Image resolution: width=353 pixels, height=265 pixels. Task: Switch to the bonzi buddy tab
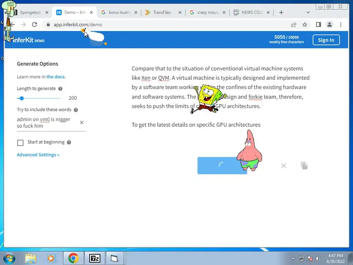(x=119, y=12)
